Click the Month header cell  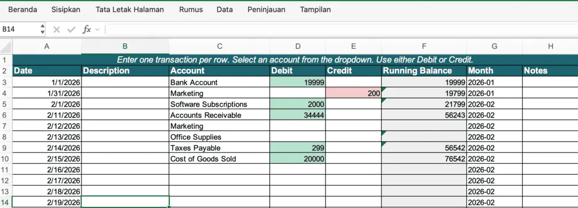tap(494, 70)
